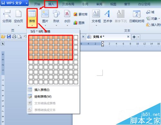
Task: Select the 文档 4 document tab
Action: [x=109, y=37]
